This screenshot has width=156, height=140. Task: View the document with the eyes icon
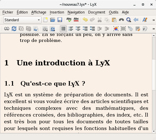(x=7, y=29)
